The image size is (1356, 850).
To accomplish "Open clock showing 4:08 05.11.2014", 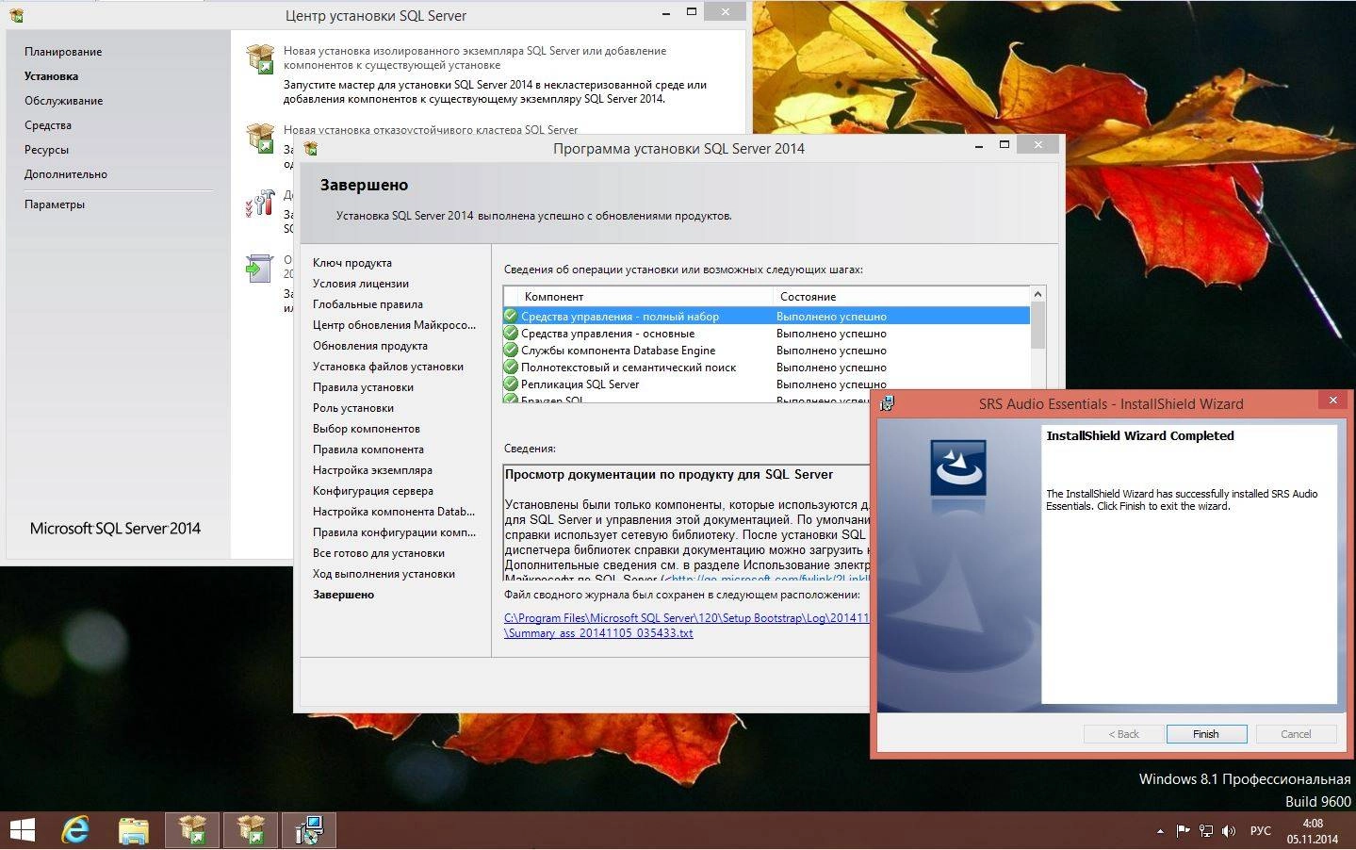I will (1313, 831).
